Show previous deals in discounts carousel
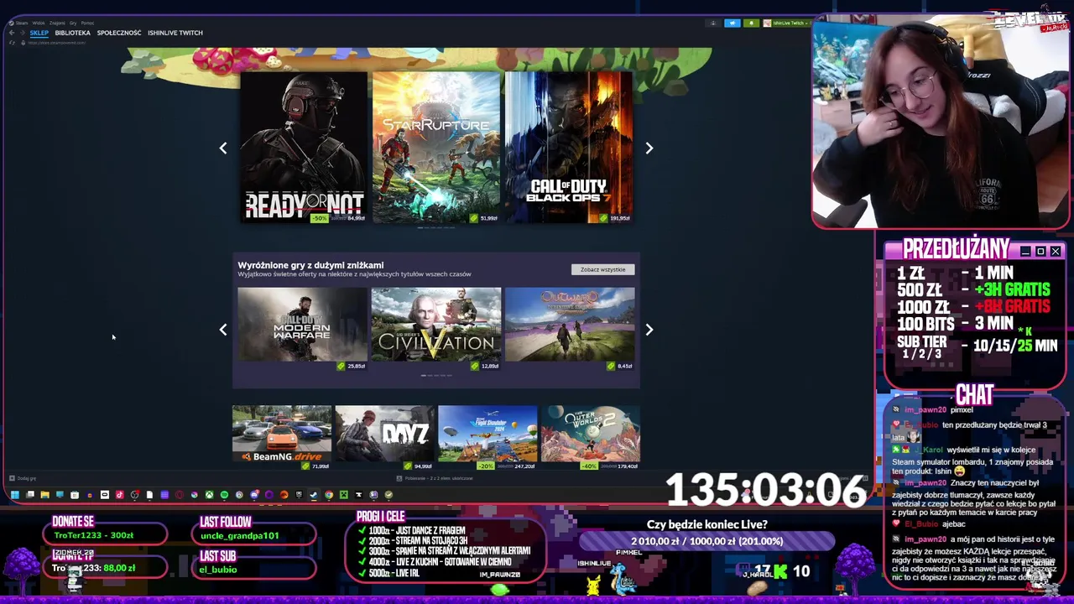The image size is (1074, 604). tap(223, 330)
